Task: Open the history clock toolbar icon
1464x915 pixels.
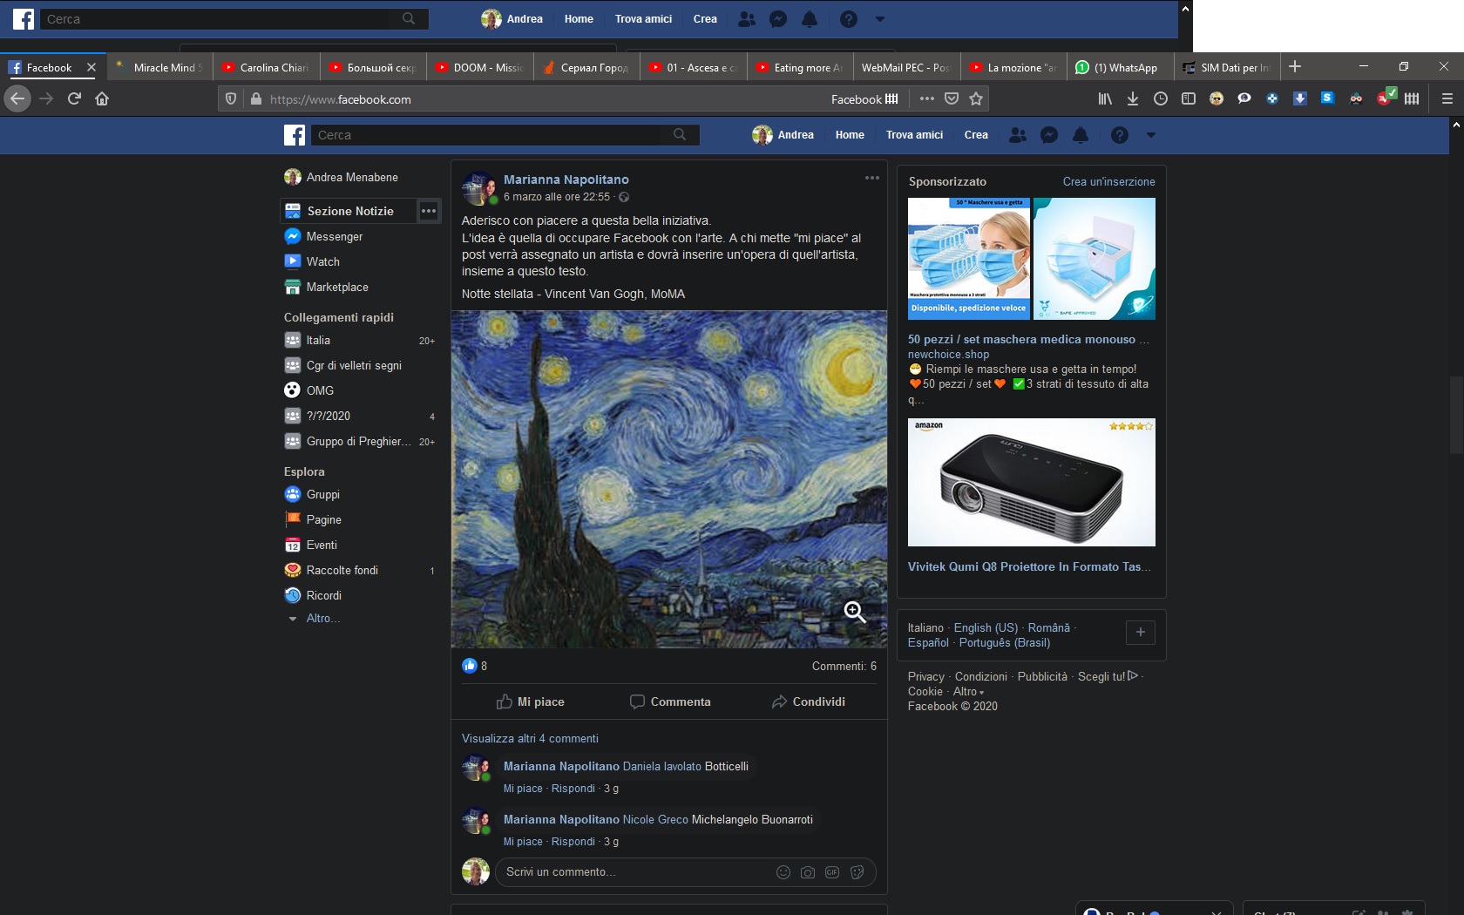Action: (x=1161, y=98)
